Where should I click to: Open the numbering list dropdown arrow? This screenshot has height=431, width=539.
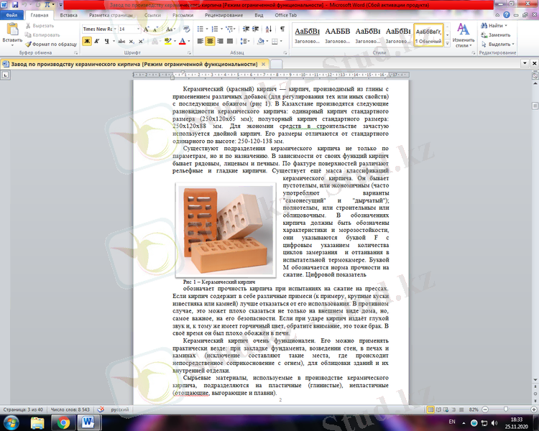click(221, 29)
